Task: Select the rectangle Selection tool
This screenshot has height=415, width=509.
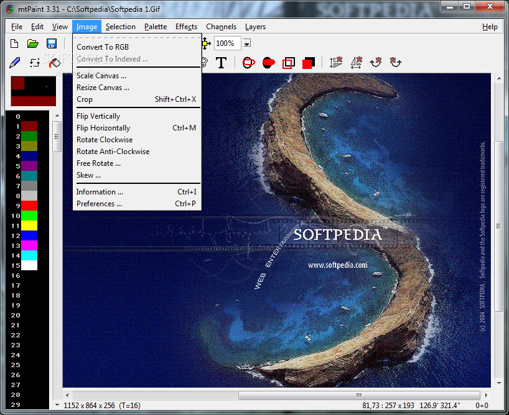Action: click(35, 63)
